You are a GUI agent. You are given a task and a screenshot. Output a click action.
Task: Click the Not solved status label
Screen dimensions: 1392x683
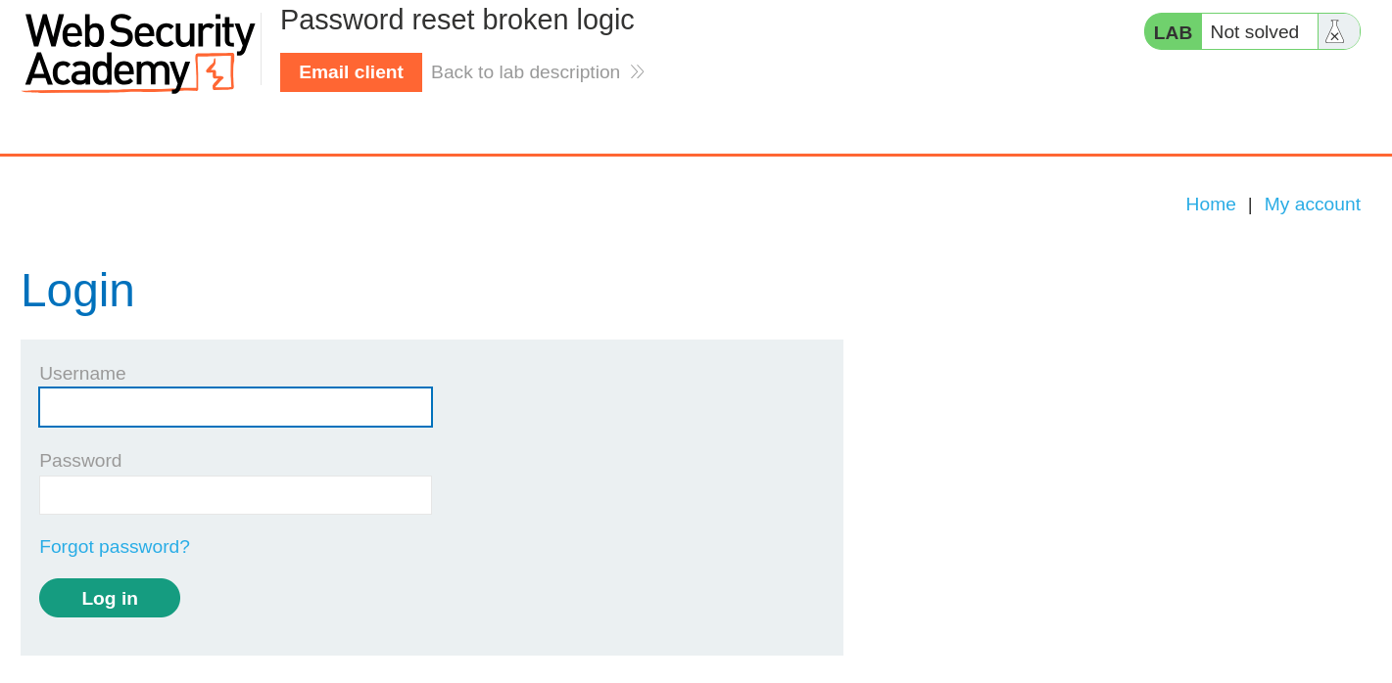point(1257,31)
